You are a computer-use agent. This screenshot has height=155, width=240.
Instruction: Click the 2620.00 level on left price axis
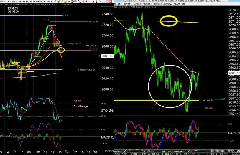coord(107,78)
